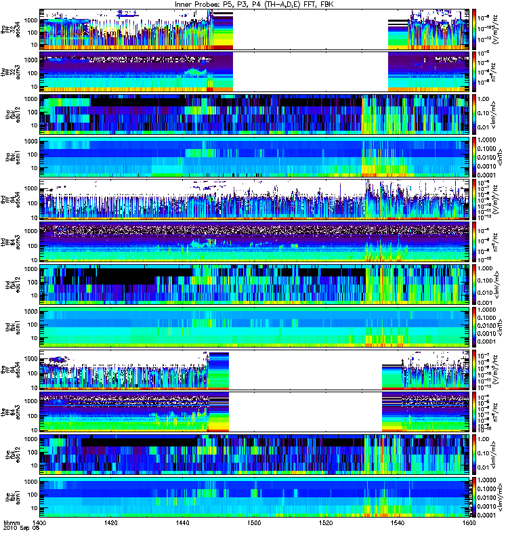
Task: Click the 'tha fff 32 edc34' axis label
Action: click(11, 30)
